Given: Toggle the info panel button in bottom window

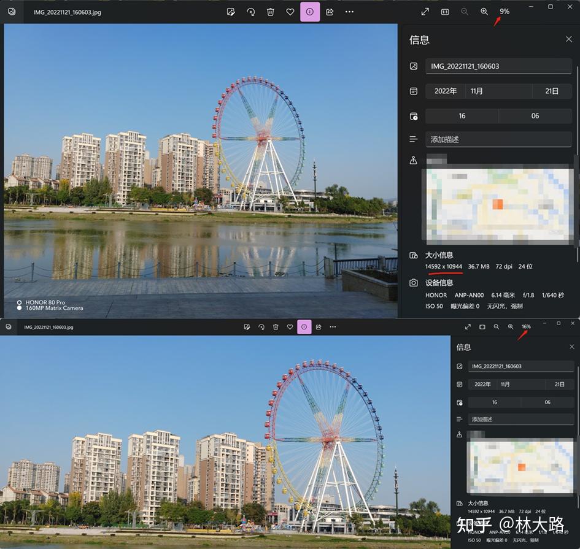Looking at the screenshot, I should pos(304,327).
